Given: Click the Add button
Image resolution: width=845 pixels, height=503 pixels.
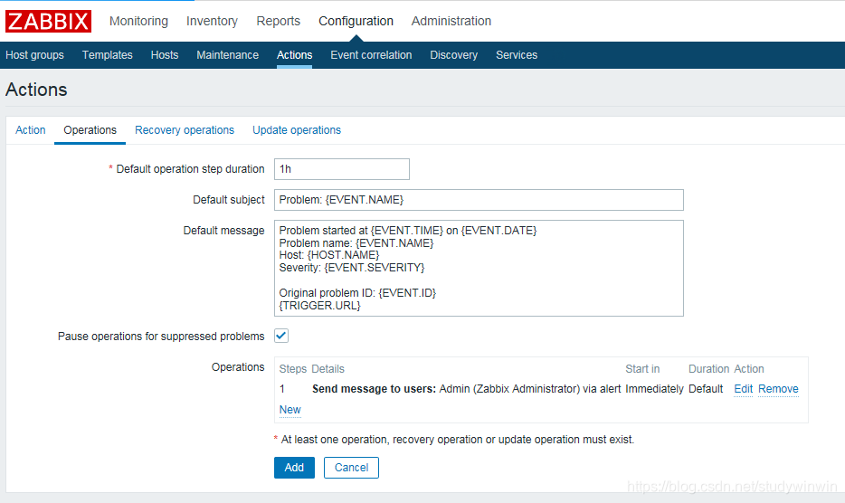Looking at the screenshot, I should click(x=294, y=468).
